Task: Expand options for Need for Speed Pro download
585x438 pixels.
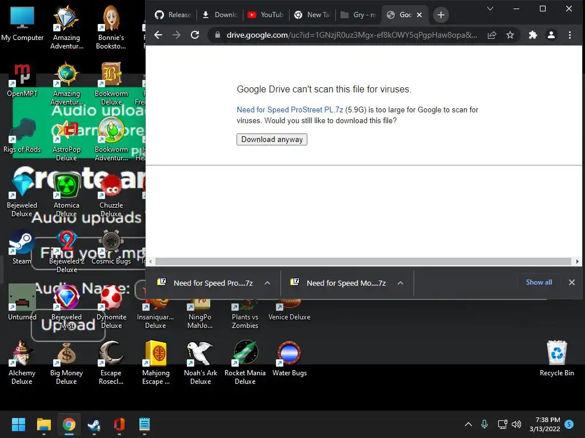Action: coord(267,283)
